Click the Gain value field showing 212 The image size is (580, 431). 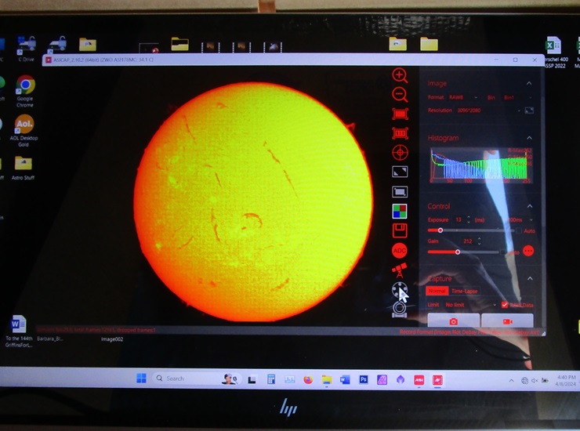click(468, 241)
